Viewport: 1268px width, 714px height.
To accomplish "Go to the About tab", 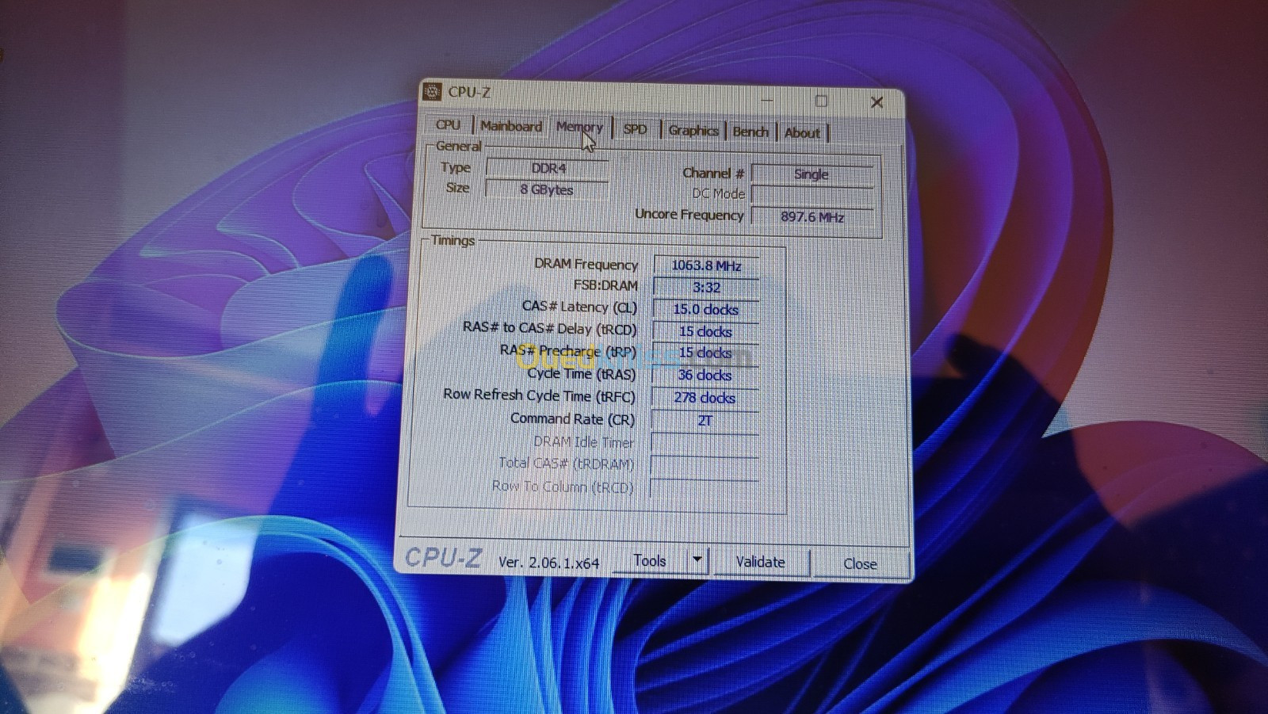I will tap(802, 133).
